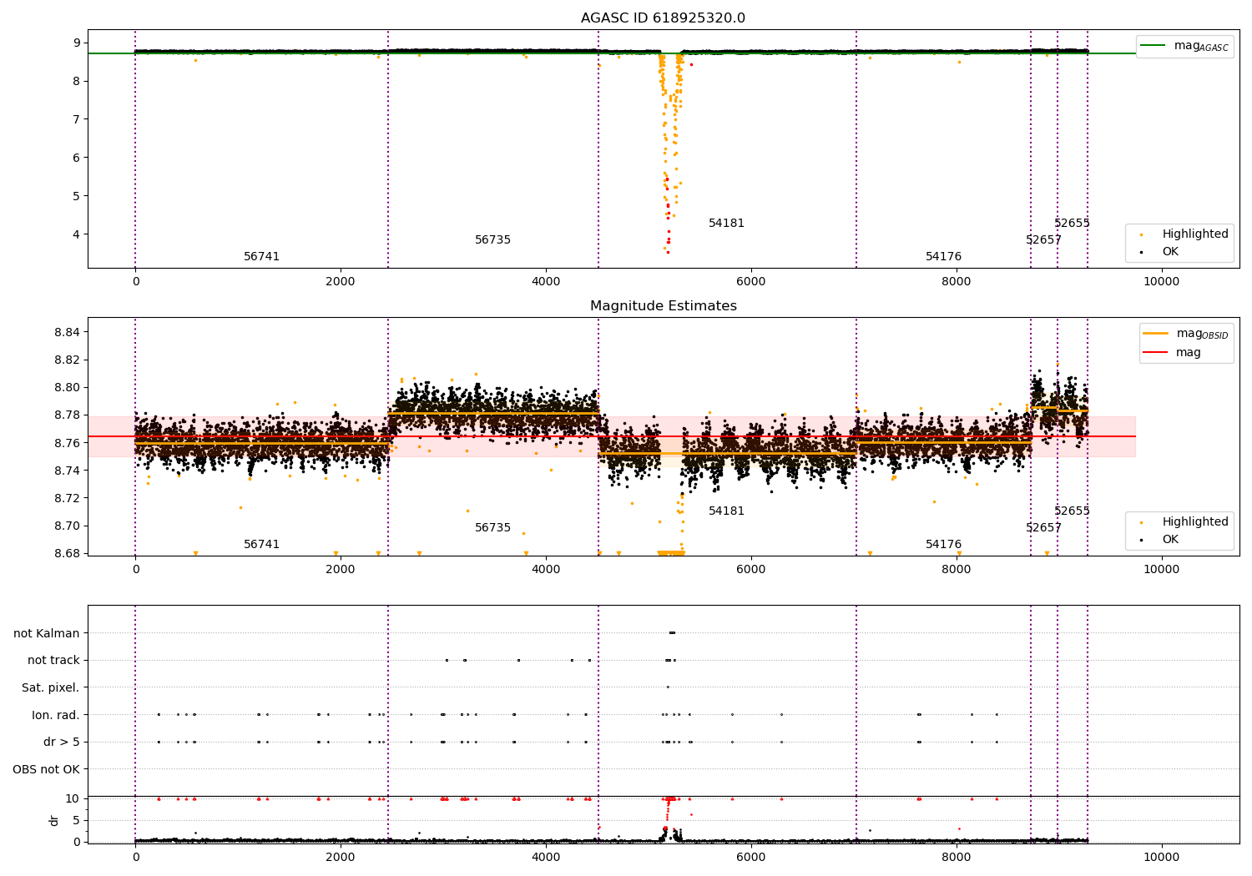Select Highlighted legend entry in the top plot
The width and height of the screenshot is (1252, 876).
[x=1195, y=234]
